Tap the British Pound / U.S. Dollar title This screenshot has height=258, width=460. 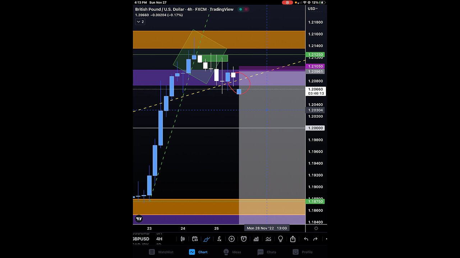tap(160, 9)
